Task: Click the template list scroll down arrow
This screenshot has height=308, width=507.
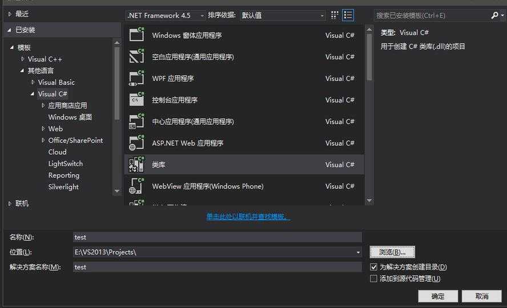Action: coord(369,201)
